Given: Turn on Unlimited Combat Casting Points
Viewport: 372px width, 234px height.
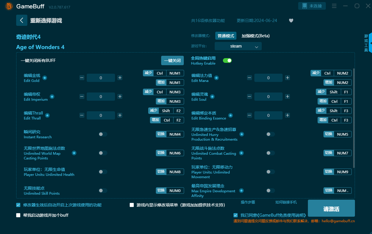Looking at the screenshot, I should 270,153.
